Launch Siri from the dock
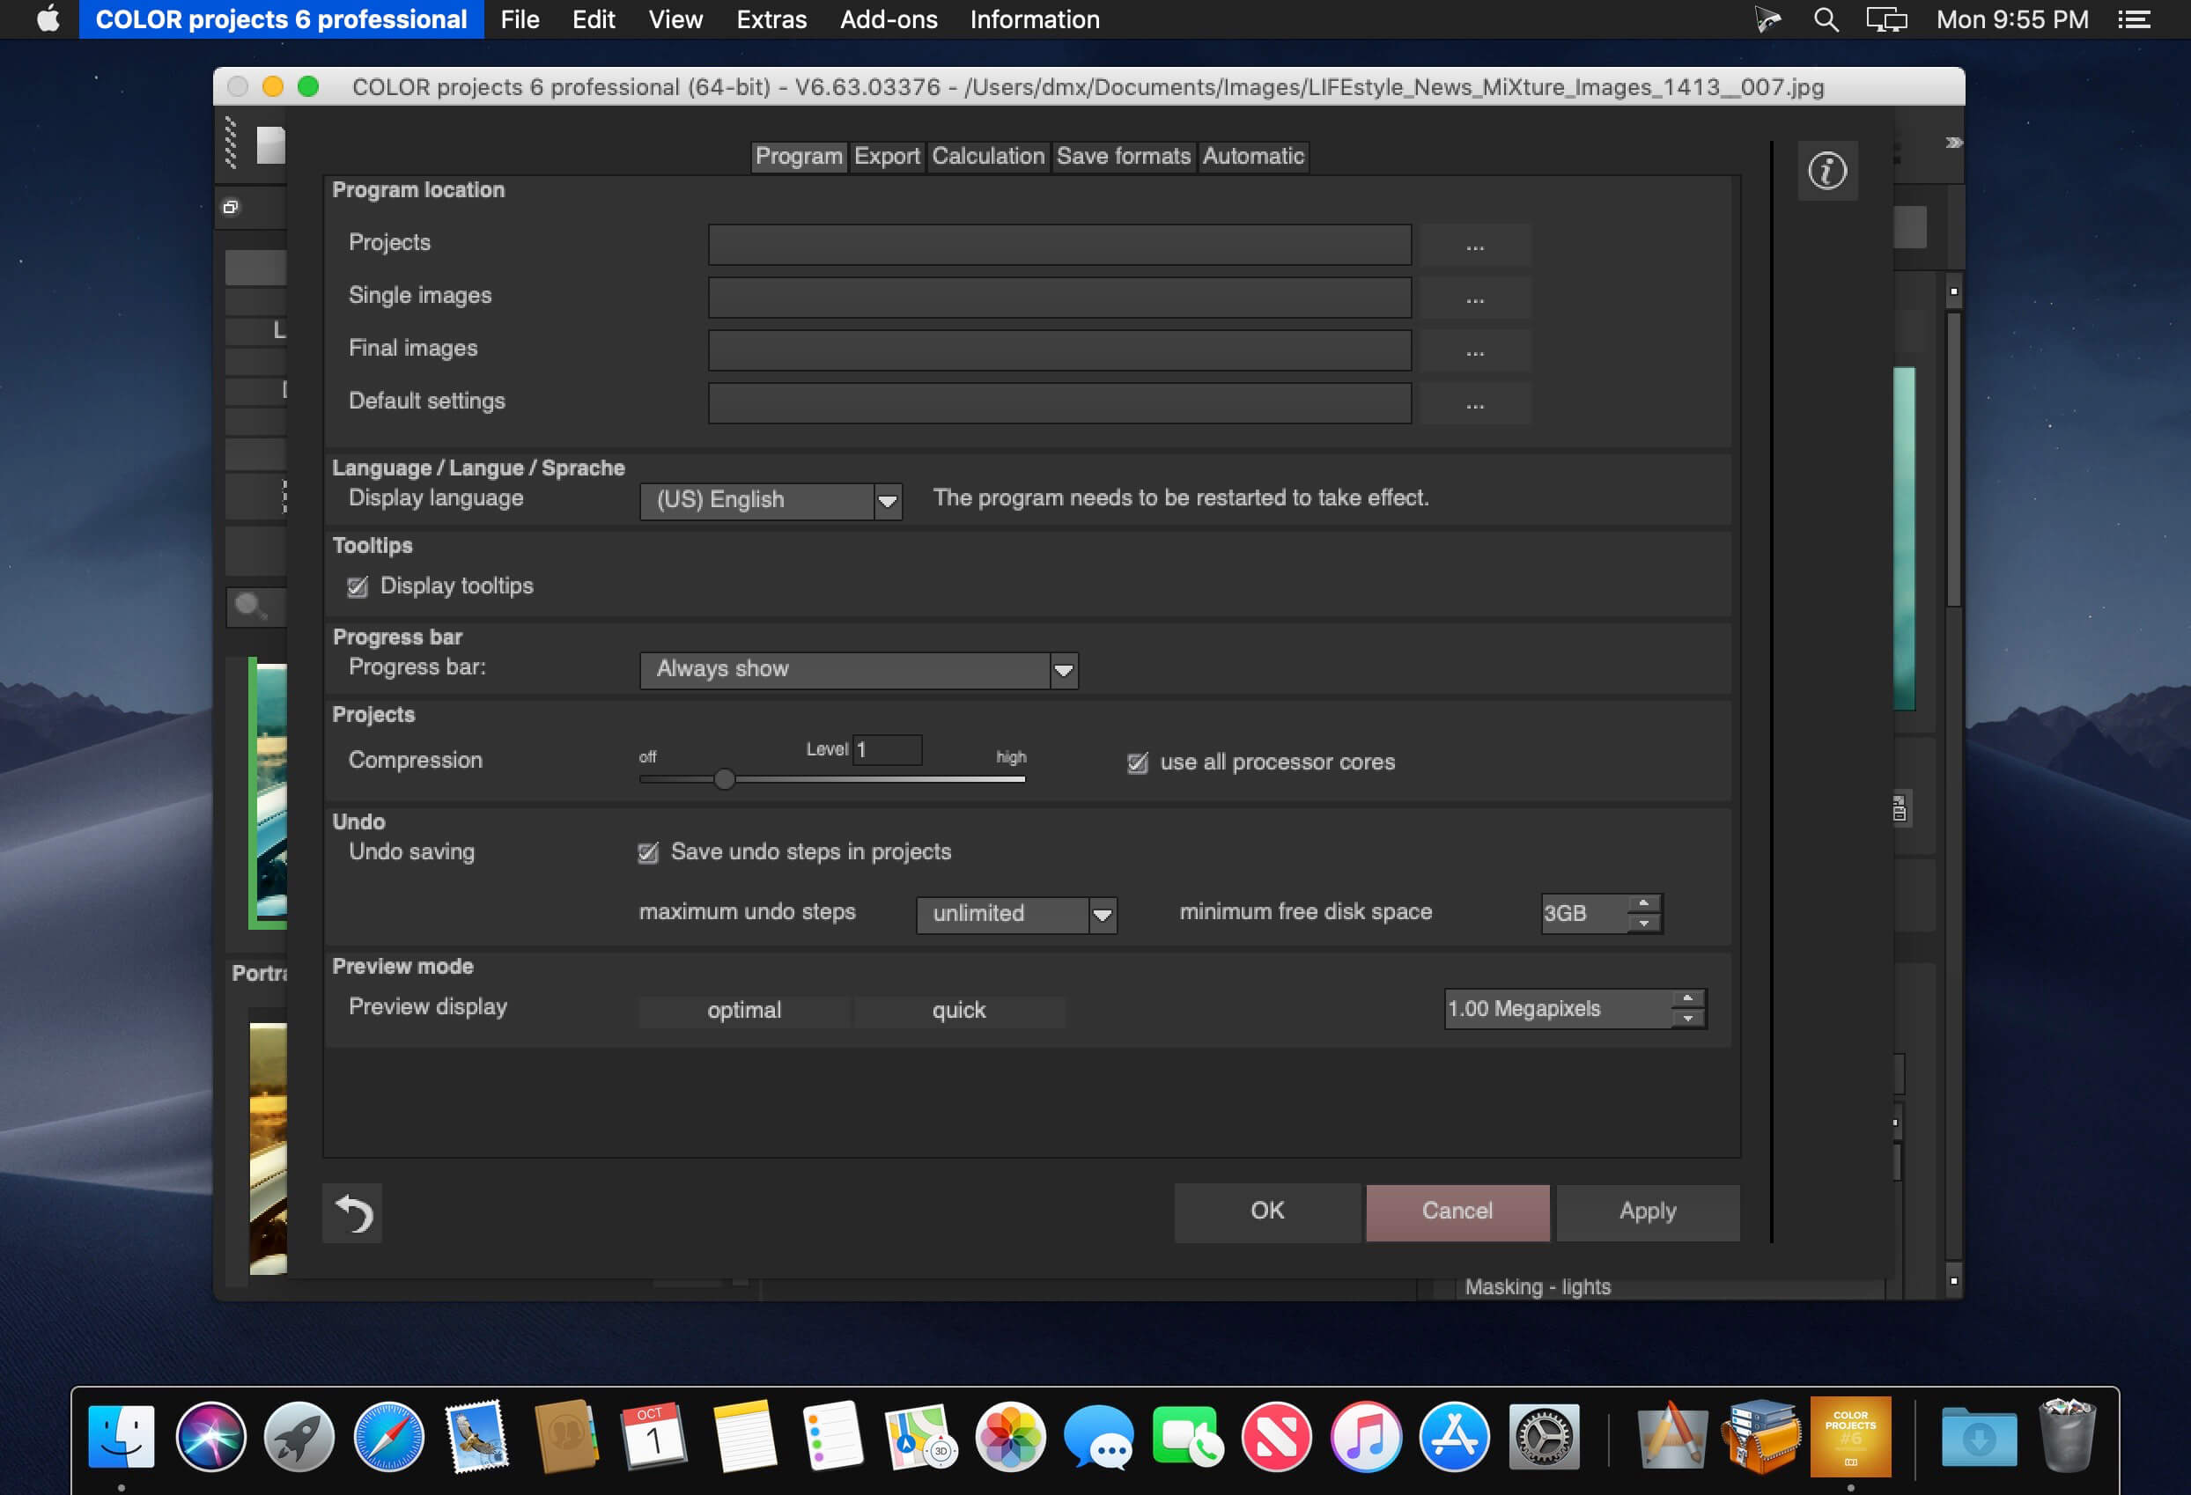The width and height of the screenshot is (2191, 1495). tap(210, 1437)
